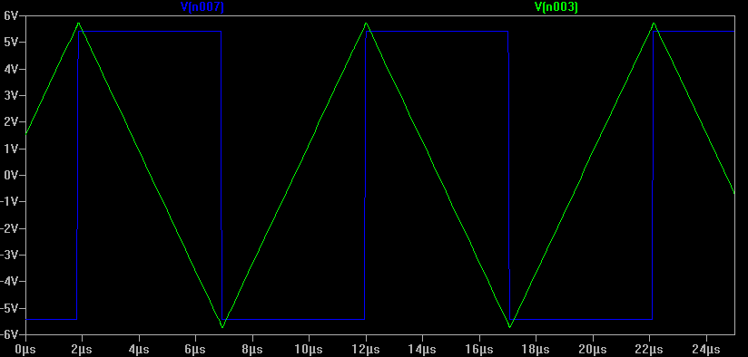This screenshot has width=748, height=357.
Task: Click the blue square wave falling edge near 17µs
Action: 508,175
